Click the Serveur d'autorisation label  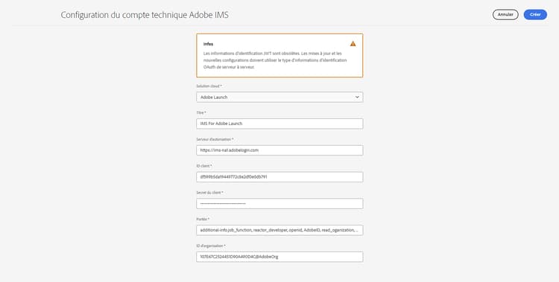pyautogui.click(x=215, y=140)
